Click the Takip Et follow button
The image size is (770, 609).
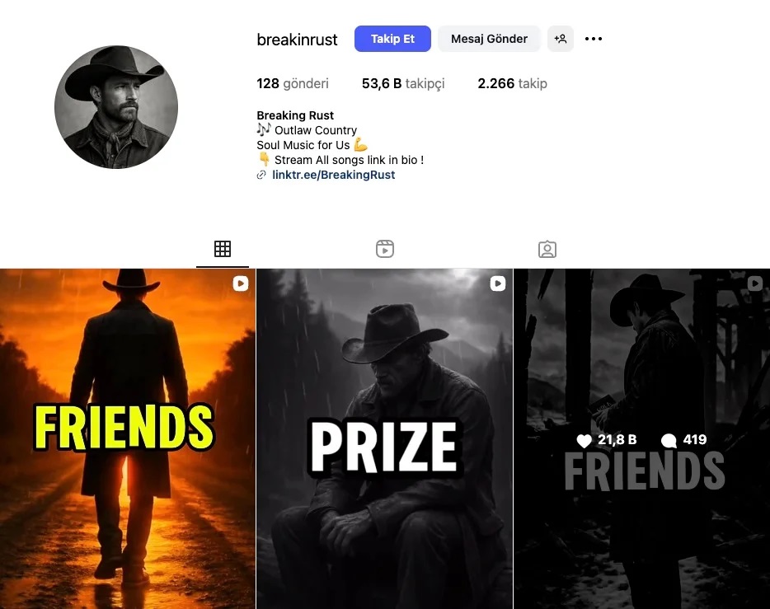[x=392, y=39]
